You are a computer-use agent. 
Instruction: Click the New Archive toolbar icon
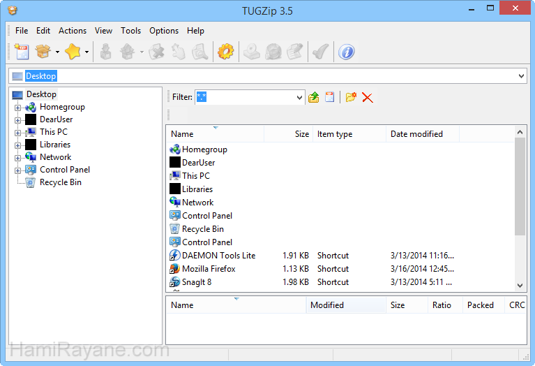click(x=22, y=52)
